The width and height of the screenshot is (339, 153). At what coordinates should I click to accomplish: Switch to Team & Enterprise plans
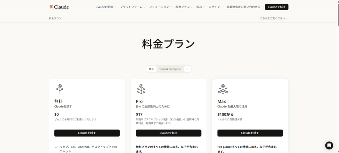pyautogui.click(x=170, y=69)
